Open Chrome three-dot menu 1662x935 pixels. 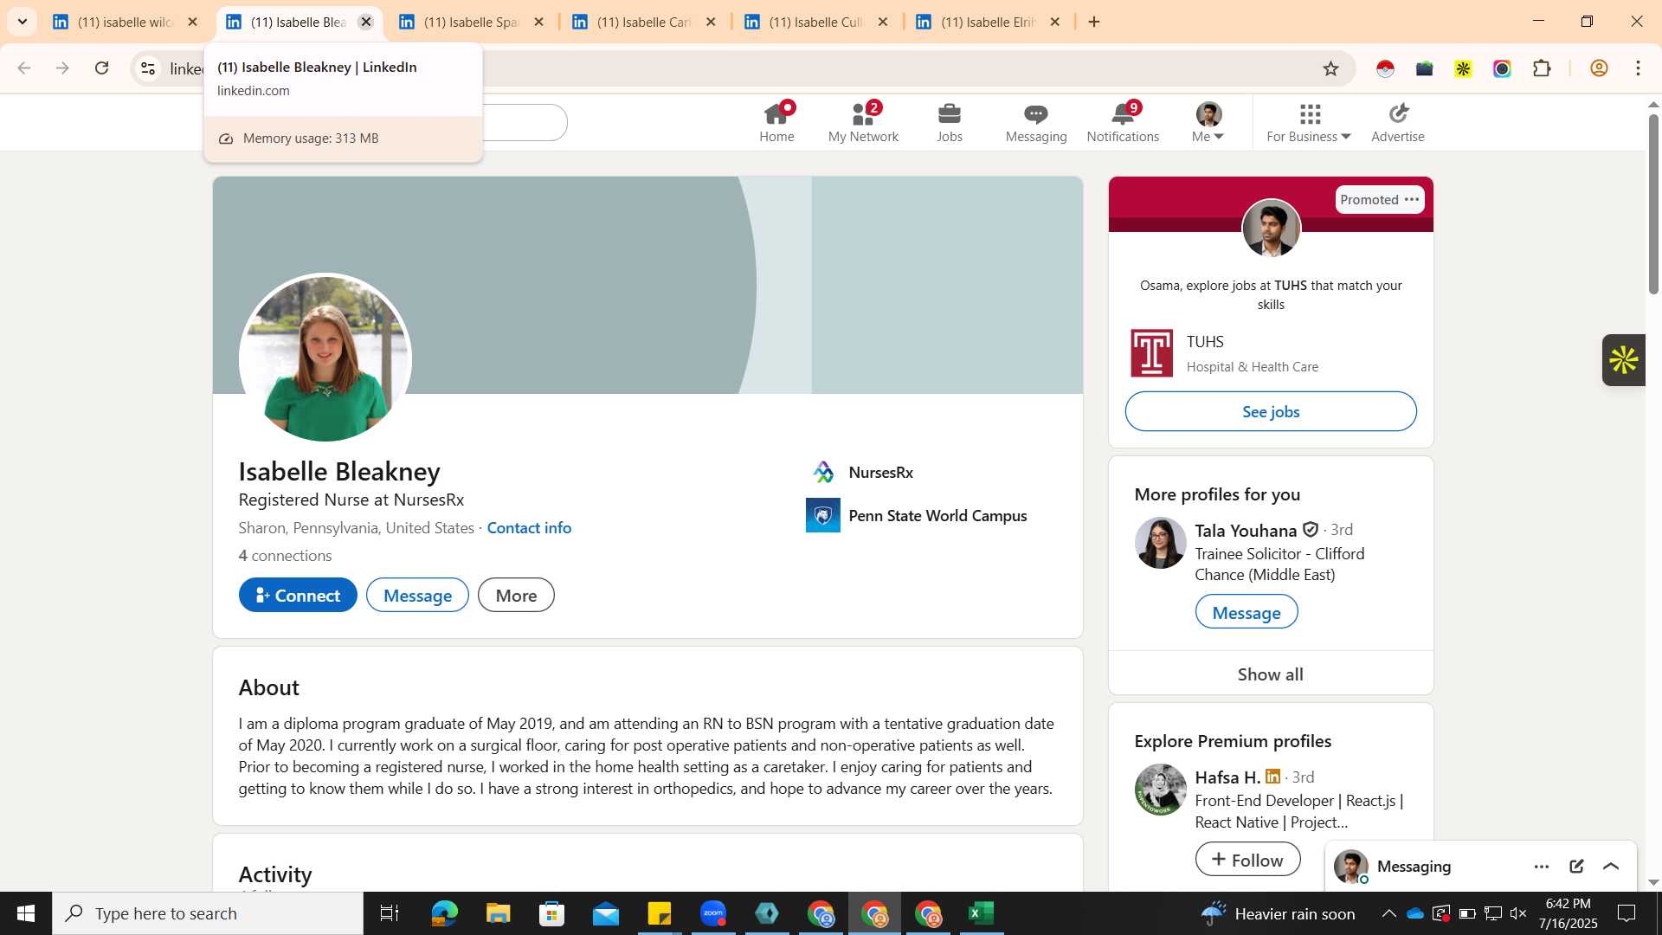[x=1638, y=68]
